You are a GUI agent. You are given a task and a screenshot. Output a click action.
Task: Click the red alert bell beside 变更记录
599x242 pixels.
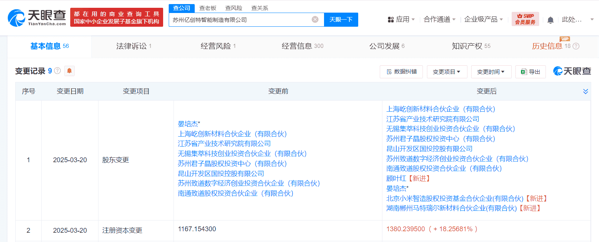coord(69,71)
